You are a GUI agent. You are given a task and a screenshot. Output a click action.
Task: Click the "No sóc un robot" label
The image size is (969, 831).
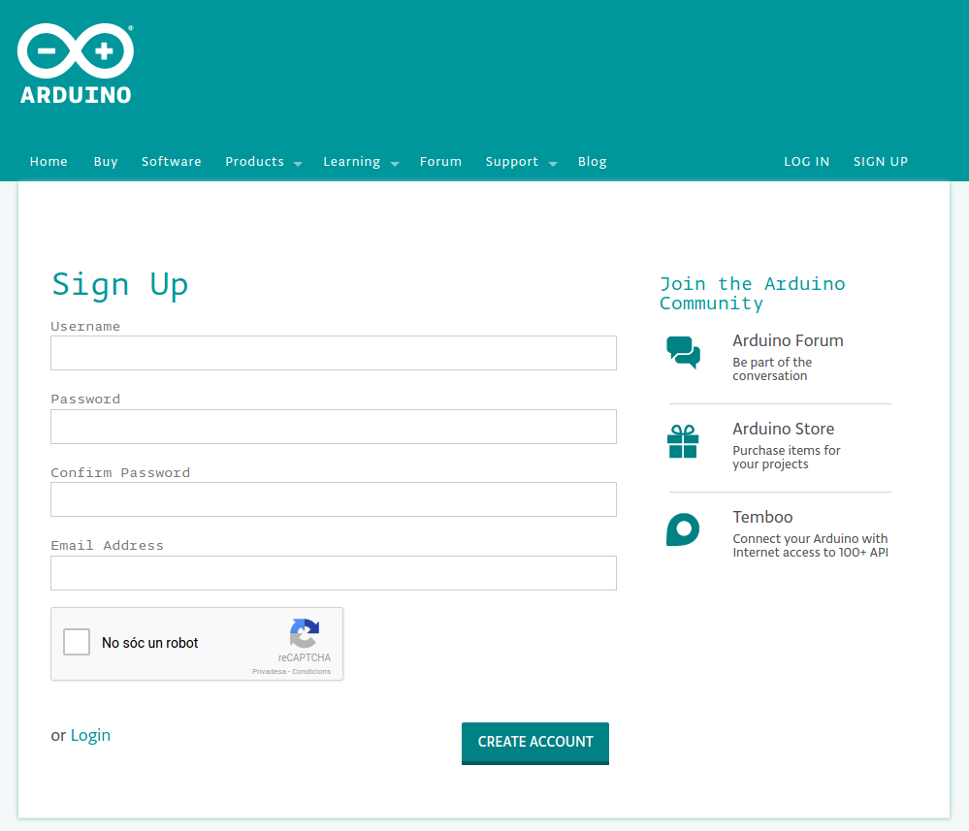pyautogui.click(x=150, y=643)
